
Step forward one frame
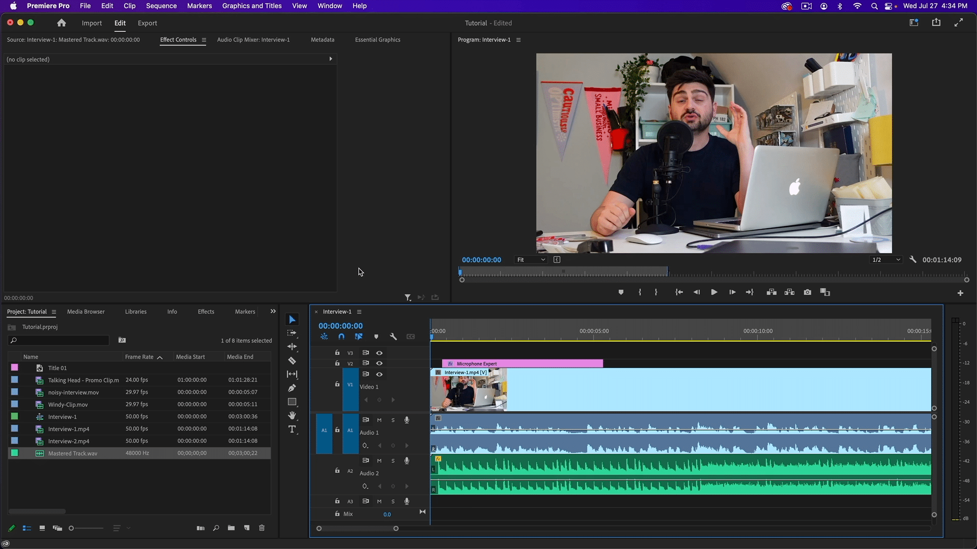(732, 292)
